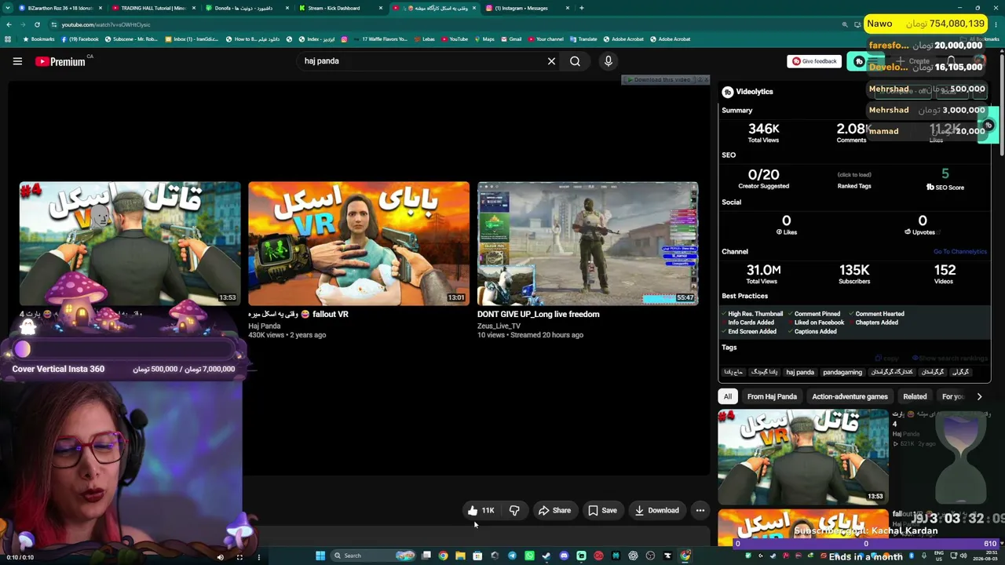The width and height of the screenshot is (1005, 565).
Task: Click the Windows taskbar search box
Action: point(374,556)
